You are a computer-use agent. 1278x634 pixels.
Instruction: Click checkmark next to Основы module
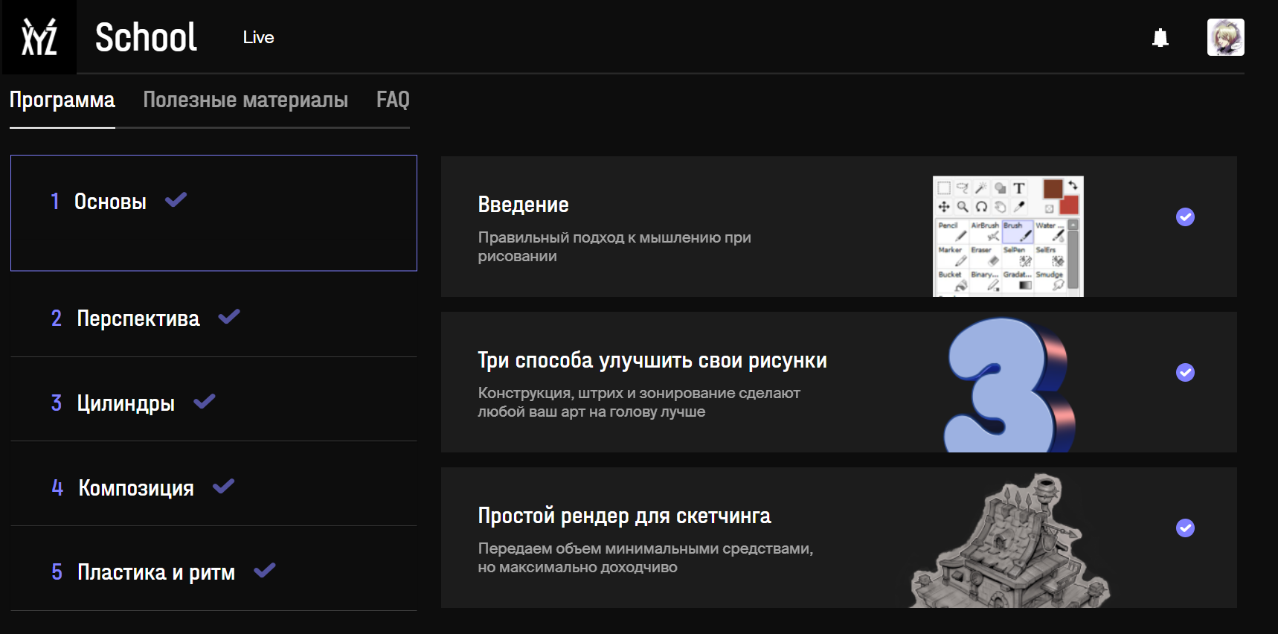click(x=176, y=200)
